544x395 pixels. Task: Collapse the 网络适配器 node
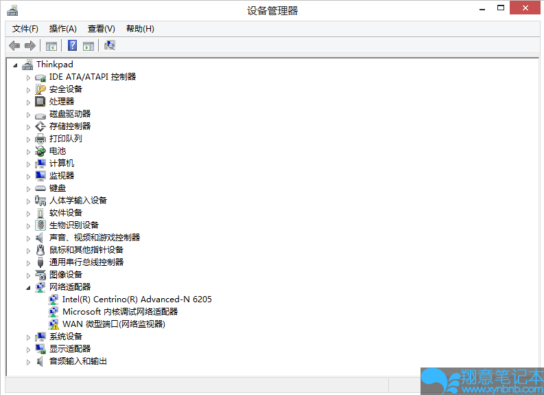point(28,288)
